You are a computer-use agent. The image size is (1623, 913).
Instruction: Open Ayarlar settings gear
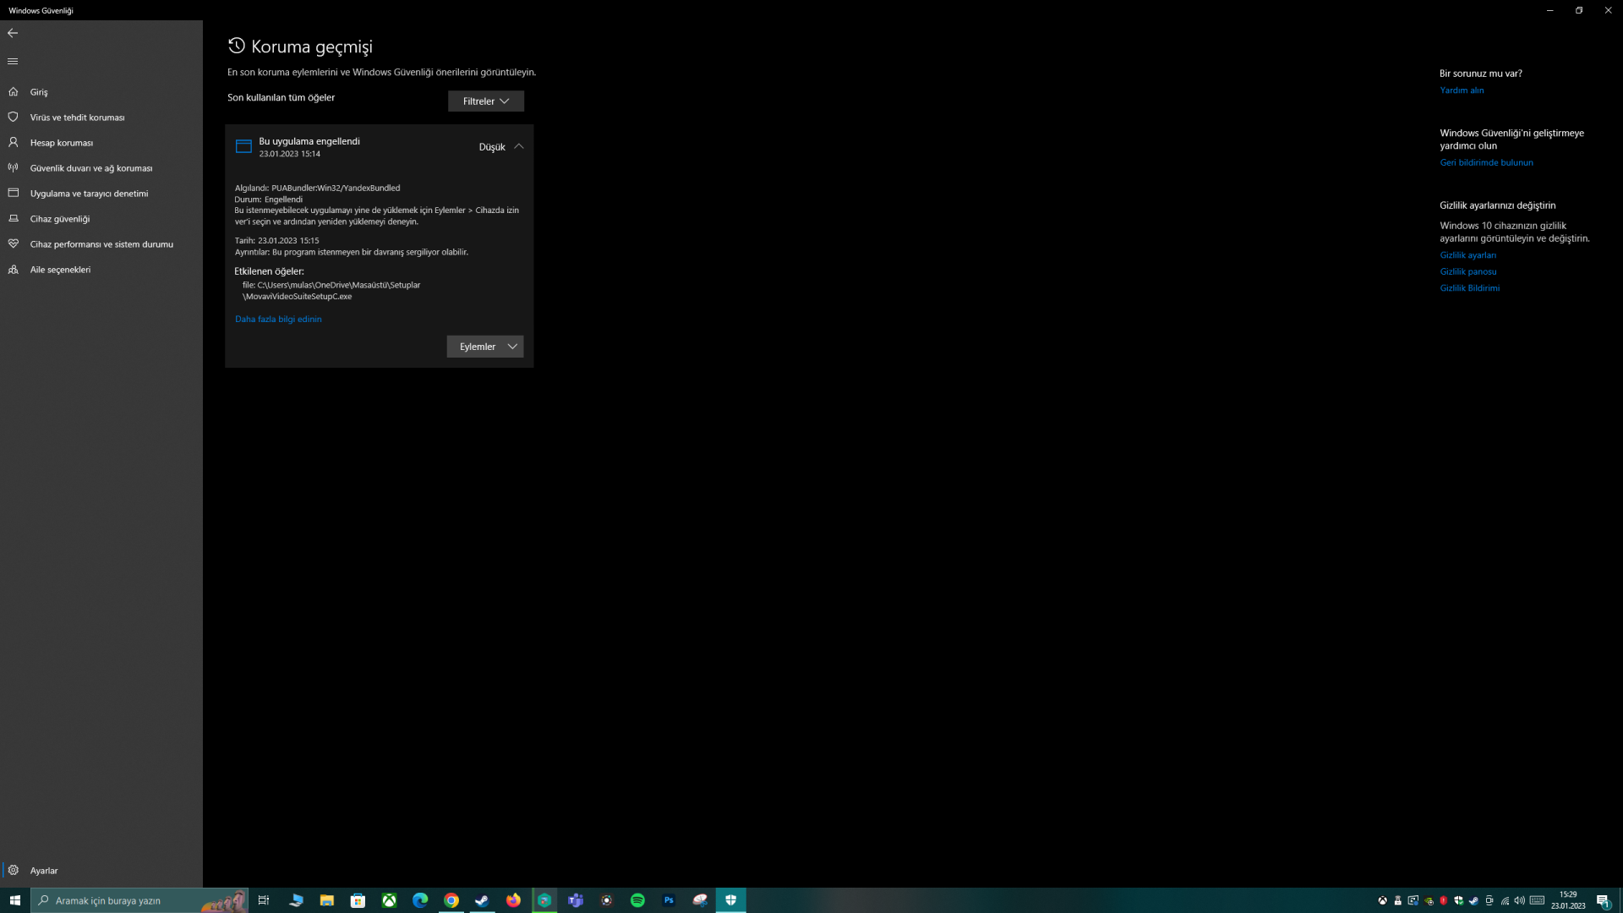43,871
